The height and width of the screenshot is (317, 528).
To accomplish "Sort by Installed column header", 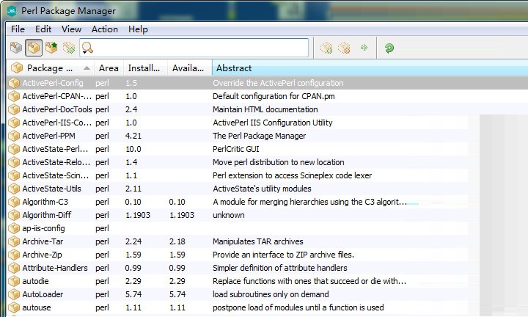I will 145,68.
